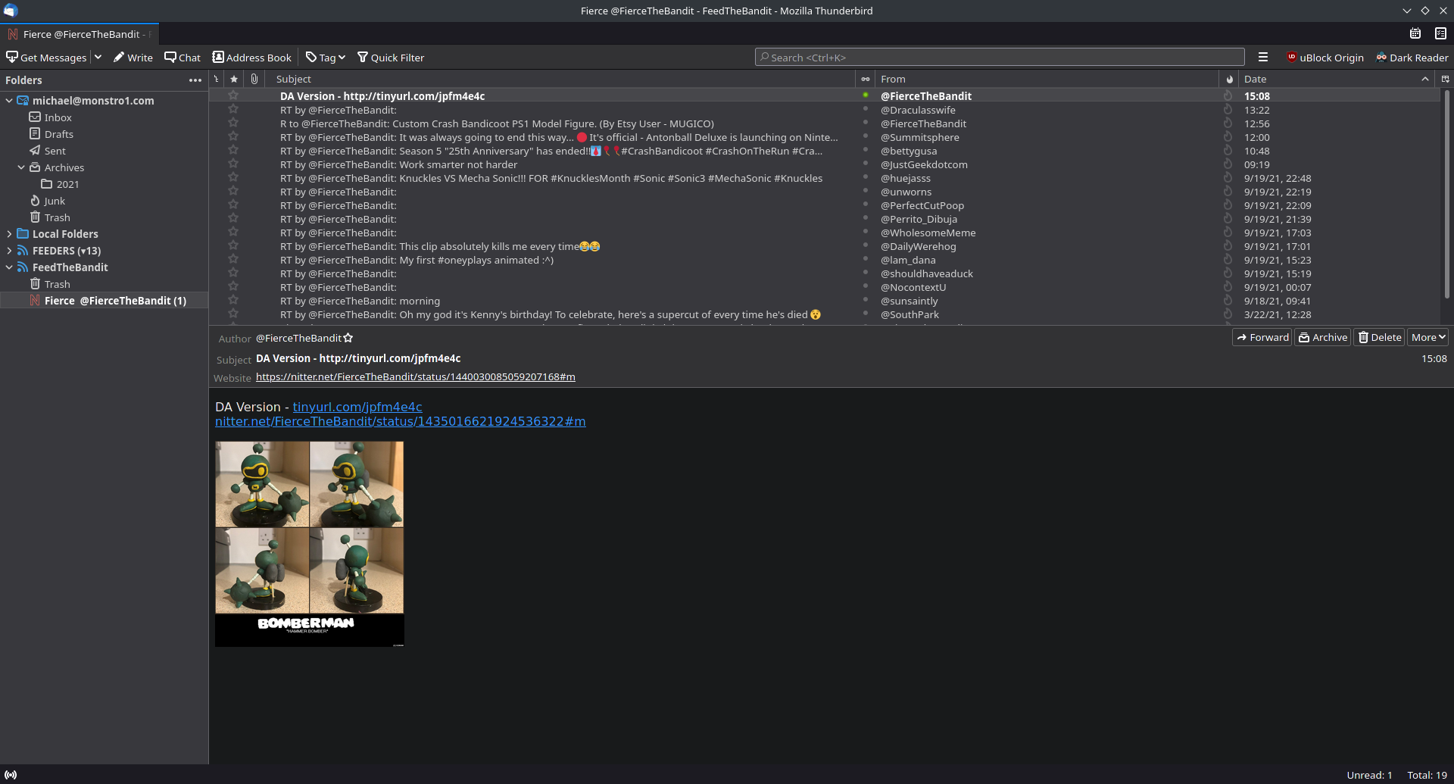This screenshot has height=784, width=1454.
Task: Select the 2021 archive folder
Action: (x=67, y=184)
